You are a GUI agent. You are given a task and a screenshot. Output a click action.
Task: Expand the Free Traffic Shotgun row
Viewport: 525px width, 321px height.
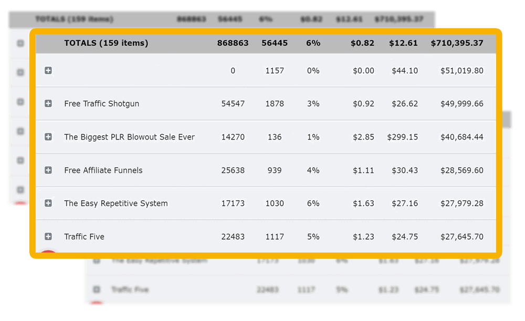click(x=48, y=104)
